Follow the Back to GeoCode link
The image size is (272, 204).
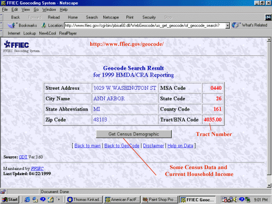coord(121,146)
